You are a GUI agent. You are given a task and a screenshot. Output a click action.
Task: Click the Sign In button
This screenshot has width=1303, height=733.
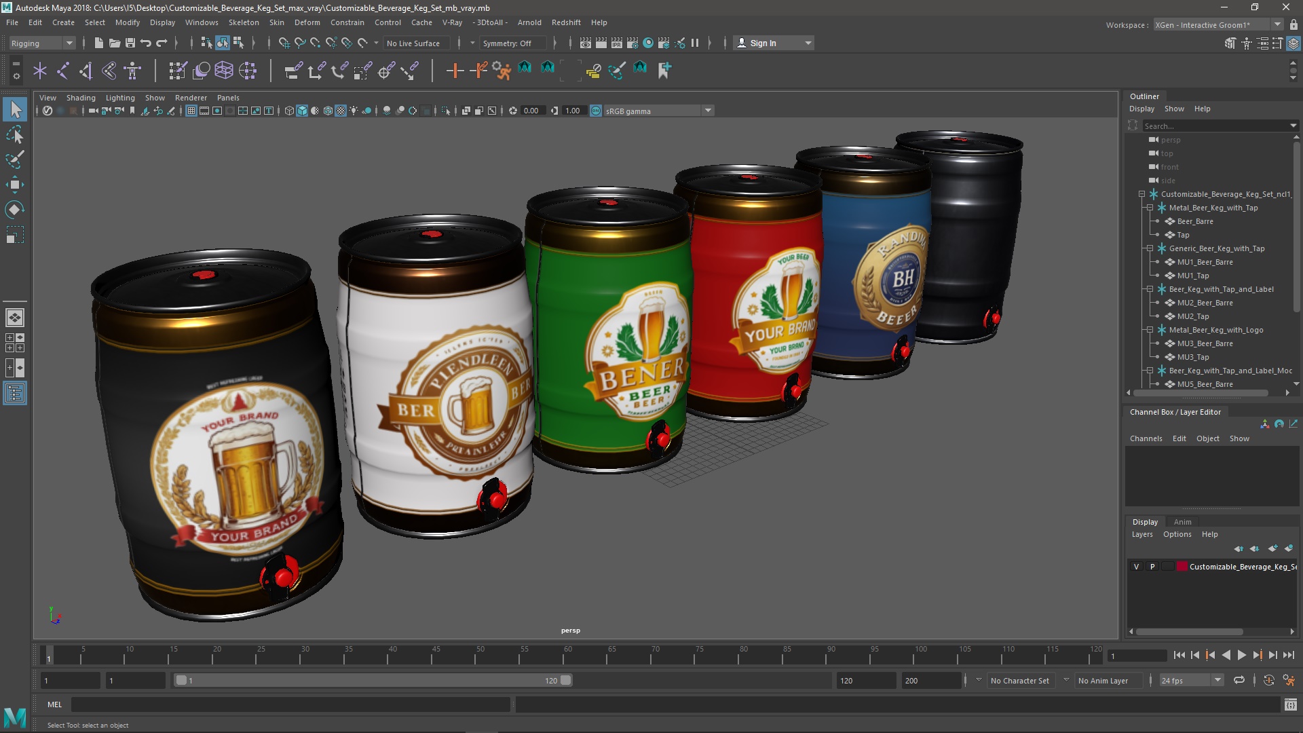(773, 42)
